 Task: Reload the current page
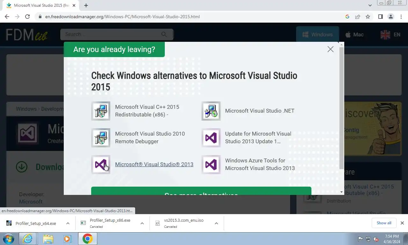point(27,17)
